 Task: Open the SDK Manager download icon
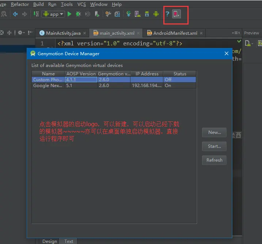click(x=147, y=14)
